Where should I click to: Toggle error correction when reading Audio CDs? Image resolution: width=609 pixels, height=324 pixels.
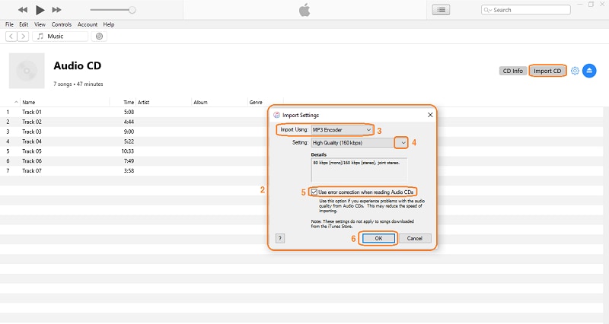pos(314,192)
